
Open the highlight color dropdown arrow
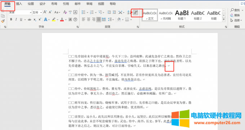[58, 19]
